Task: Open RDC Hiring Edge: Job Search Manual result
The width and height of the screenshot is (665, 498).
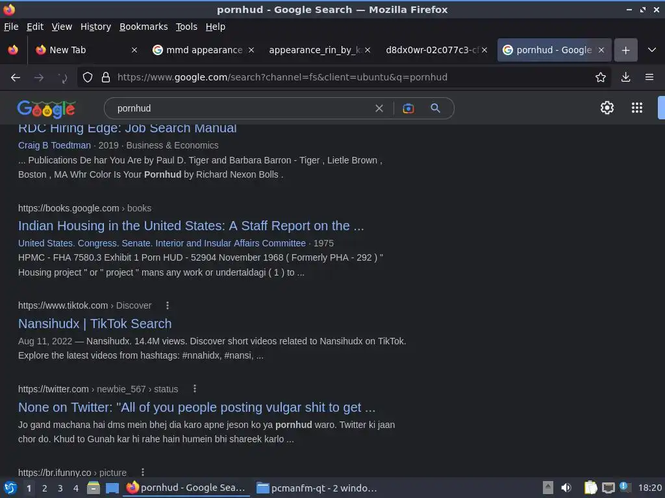Action: (127, 128)
